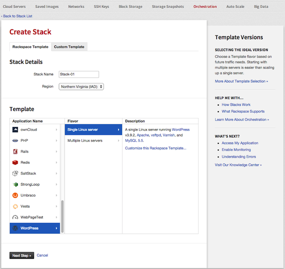Image resolution: width=285 pixels, height=269 pixels.
Task: Select the Multiple Linux servers flavor
Action: (x=94, y=140)
